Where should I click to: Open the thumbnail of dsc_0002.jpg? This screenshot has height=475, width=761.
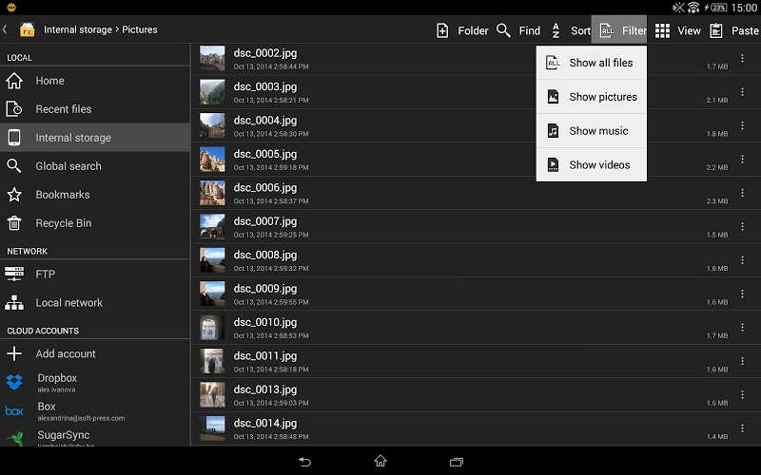tap(212, 58)
